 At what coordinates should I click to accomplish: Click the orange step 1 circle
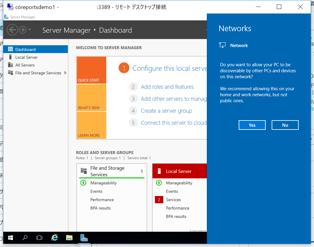(x=124, y=68)
